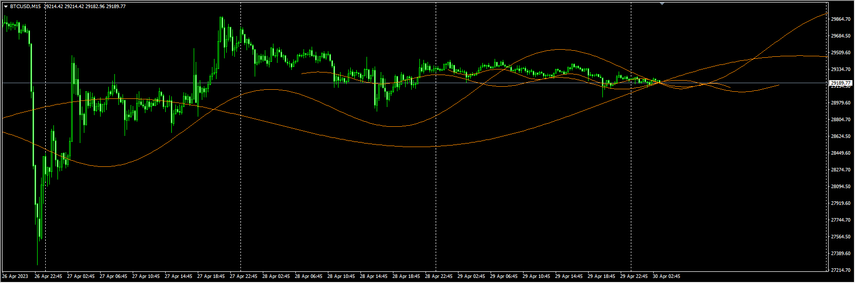Click the OHLC values in the chart header
Viewport: 855px width, 283px height.
point(84,7)
